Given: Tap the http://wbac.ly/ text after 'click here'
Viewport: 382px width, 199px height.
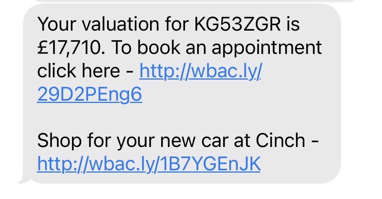Looking at the screenshot, I should pyautogui.click(x=201, y=71).
